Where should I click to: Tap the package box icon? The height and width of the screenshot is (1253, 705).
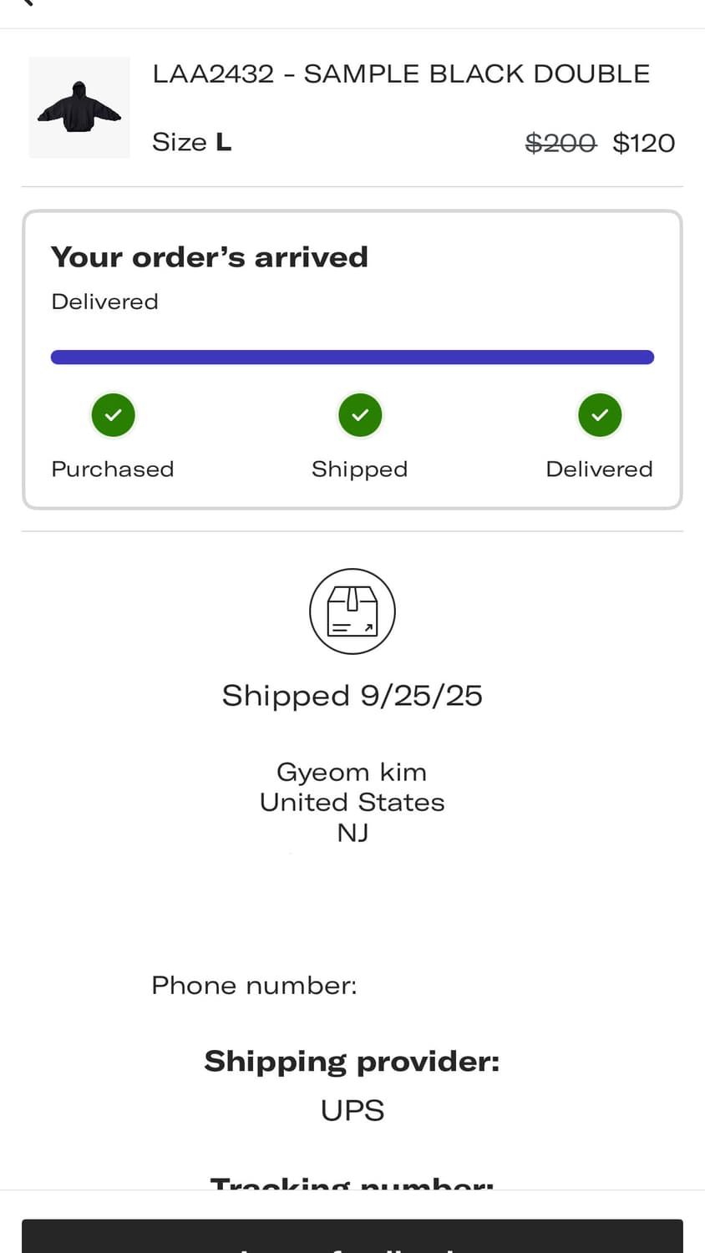point(352,611)
